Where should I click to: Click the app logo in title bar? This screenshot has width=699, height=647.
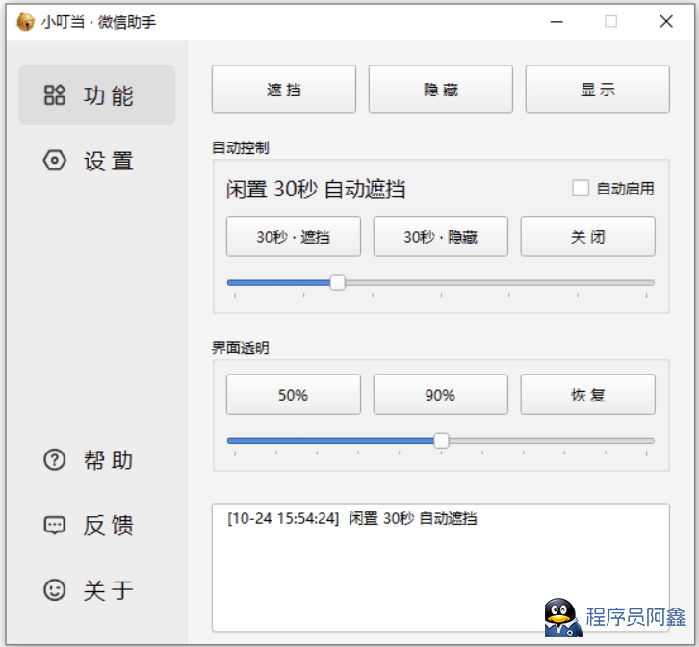click(x=25, y=21)
